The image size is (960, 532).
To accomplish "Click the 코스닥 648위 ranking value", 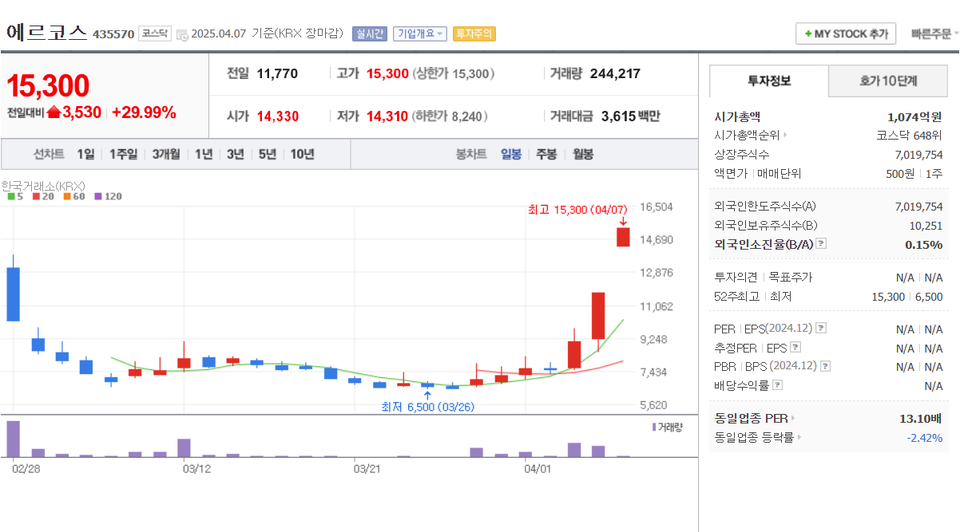I will pyautogui.click(x=909, y=135).
